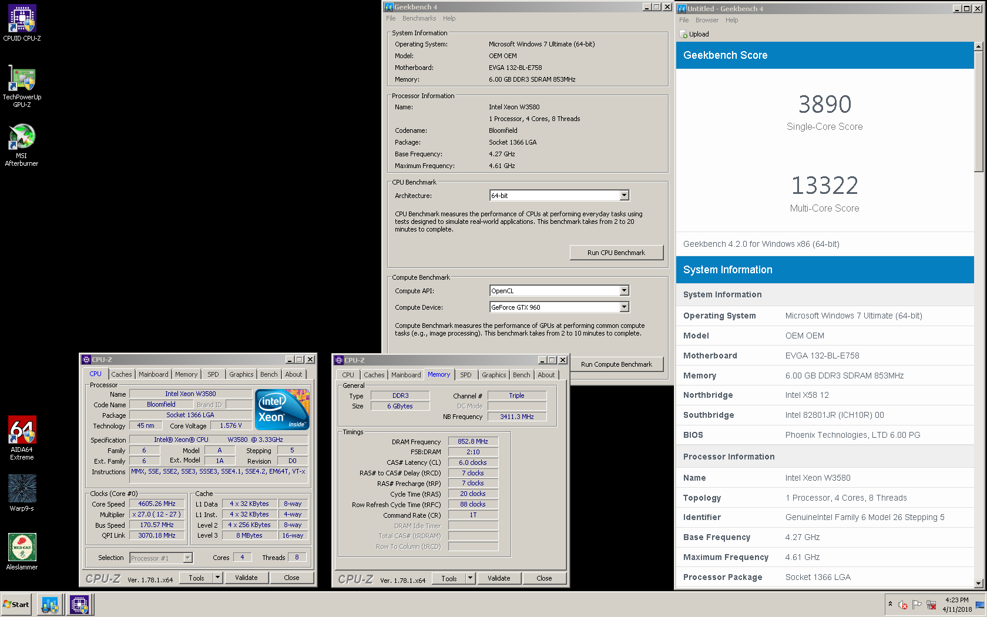987x617 pixels.
Task: Click Validate in right CPU-Z window
Action: pyautogui.click(x=499, y=578)
